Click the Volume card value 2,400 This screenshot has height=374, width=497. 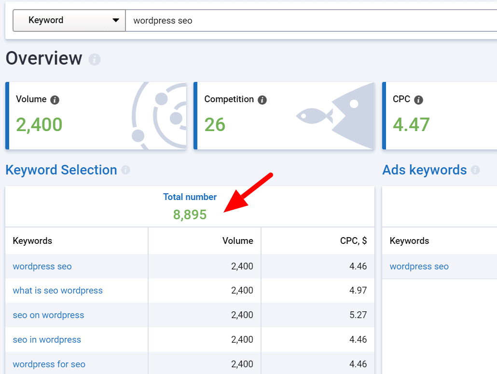(39, 125)
